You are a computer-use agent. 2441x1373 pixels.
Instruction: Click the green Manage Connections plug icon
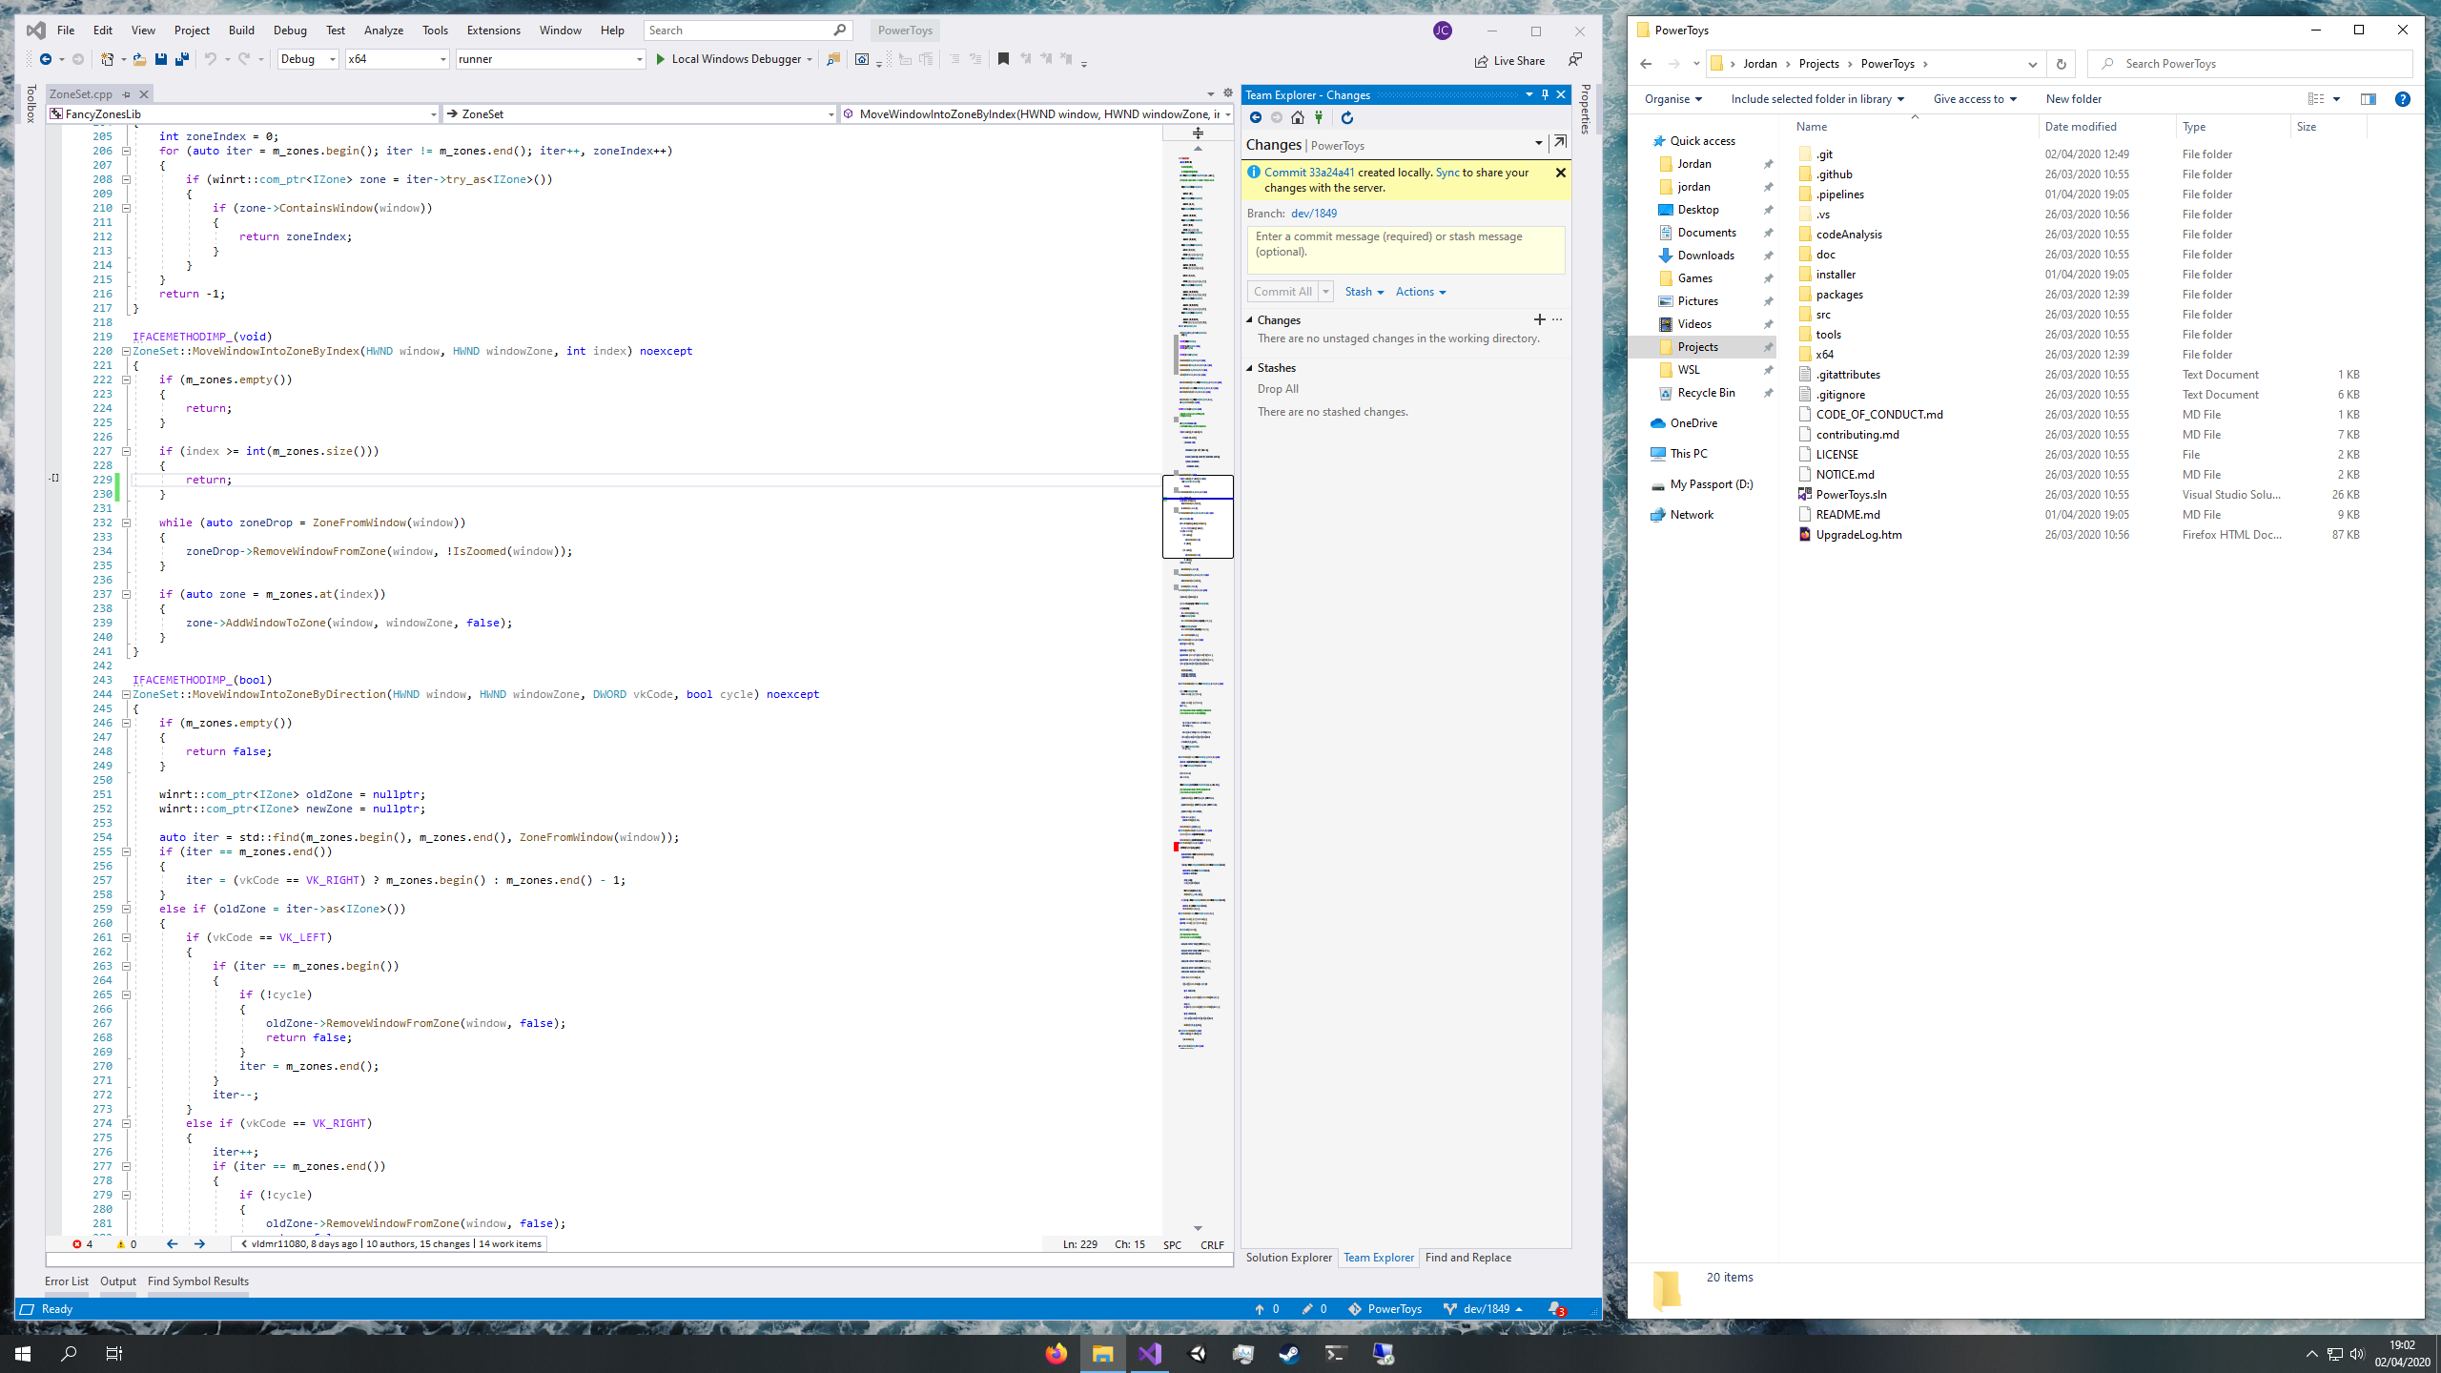point(1319,117)
